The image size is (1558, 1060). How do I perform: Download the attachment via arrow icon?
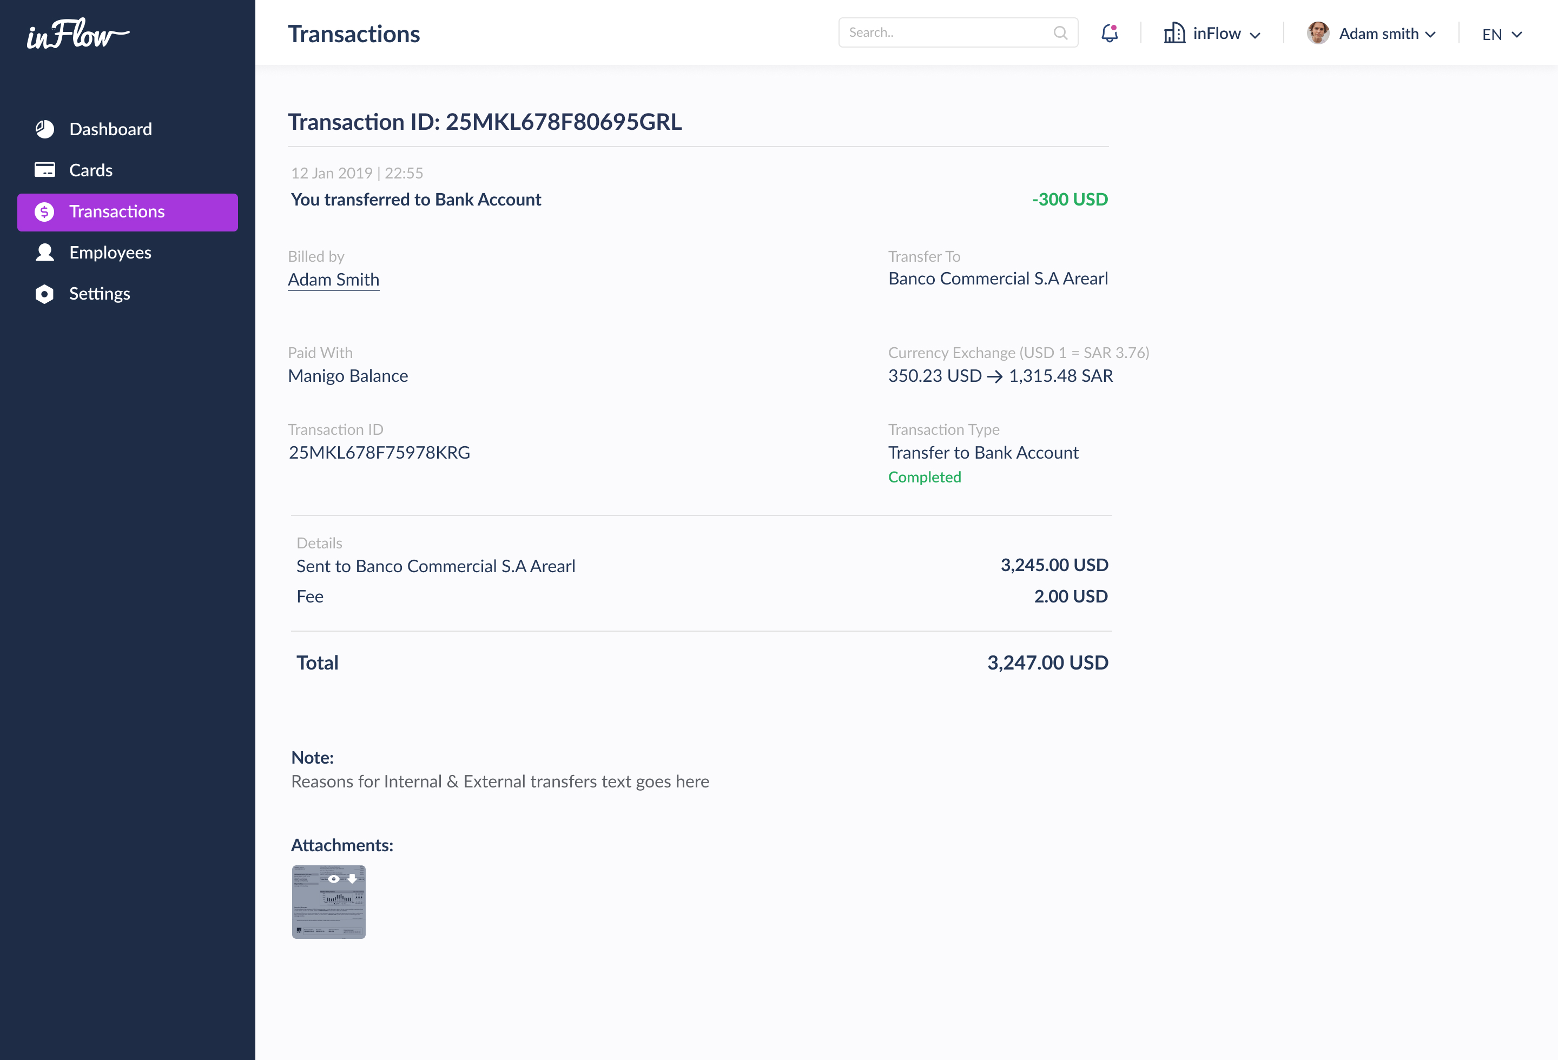[352, 879]
